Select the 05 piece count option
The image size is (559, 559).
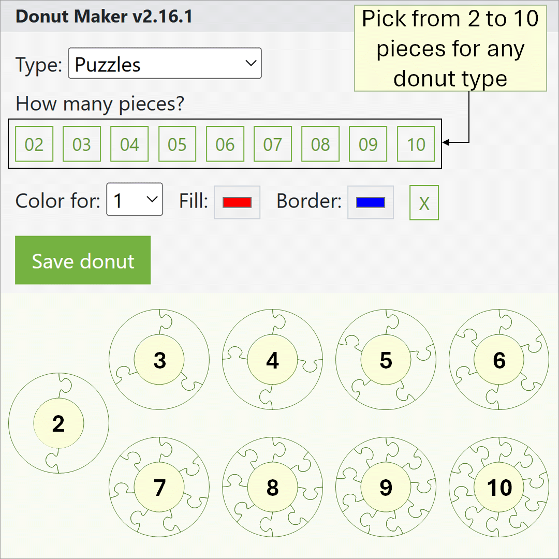177,144
